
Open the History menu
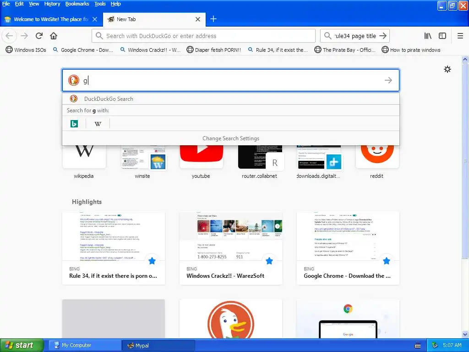click(x=52, y=4)
